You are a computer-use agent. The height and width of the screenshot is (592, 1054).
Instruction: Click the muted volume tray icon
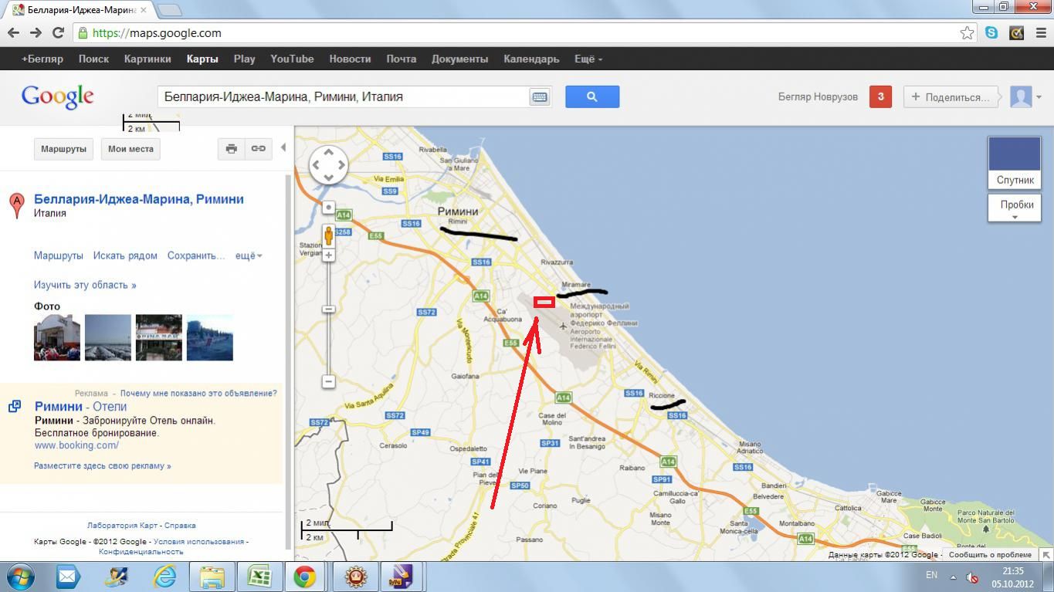972,577
